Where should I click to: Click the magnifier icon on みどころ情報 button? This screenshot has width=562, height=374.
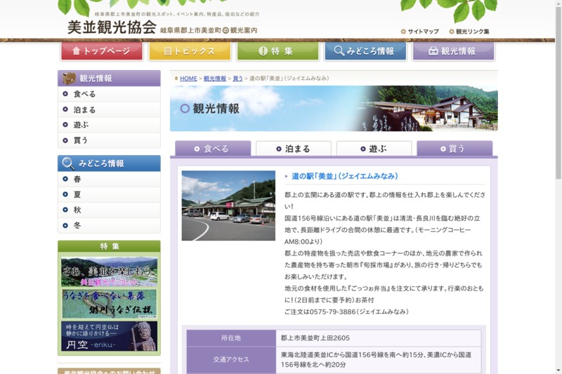(x=339, y=51)
